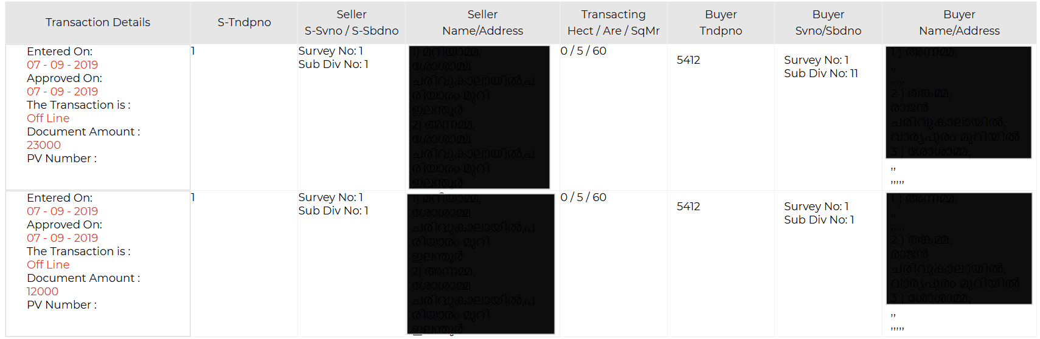This screenshot has width=1040, height=339.
Task: Click redacted buyer address in the 12000 transaction row
Action: click(959, 248)
